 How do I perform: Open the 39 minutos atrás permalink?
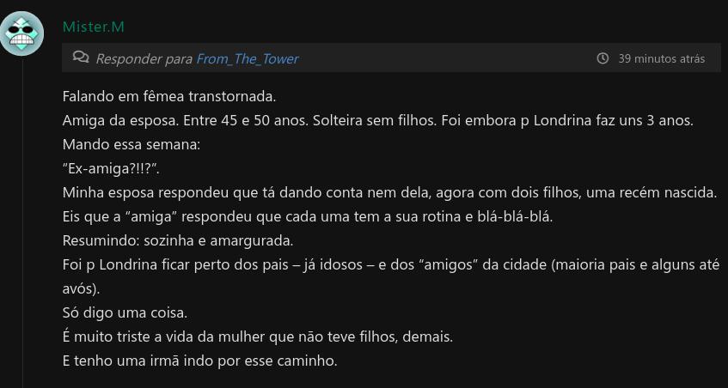[x=661, y=59]
